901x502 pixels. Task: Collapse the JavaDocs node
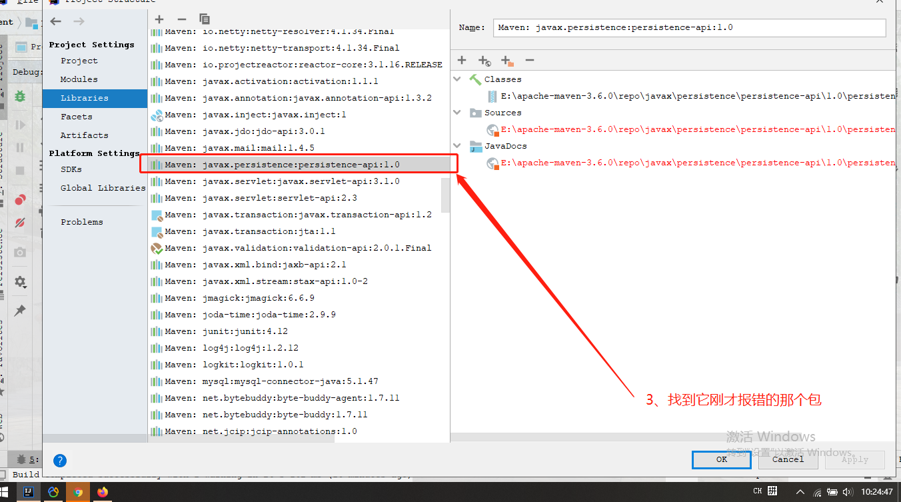(x=457, y=146)
